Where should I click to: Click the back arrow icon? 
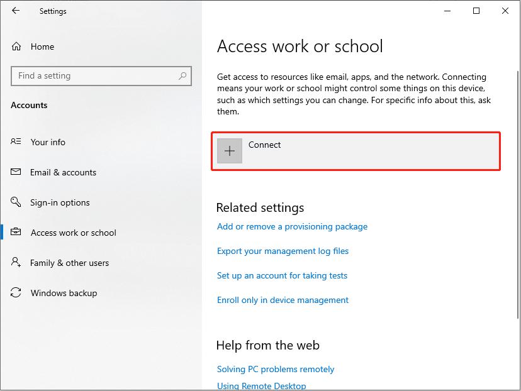[x=16, y=11]
